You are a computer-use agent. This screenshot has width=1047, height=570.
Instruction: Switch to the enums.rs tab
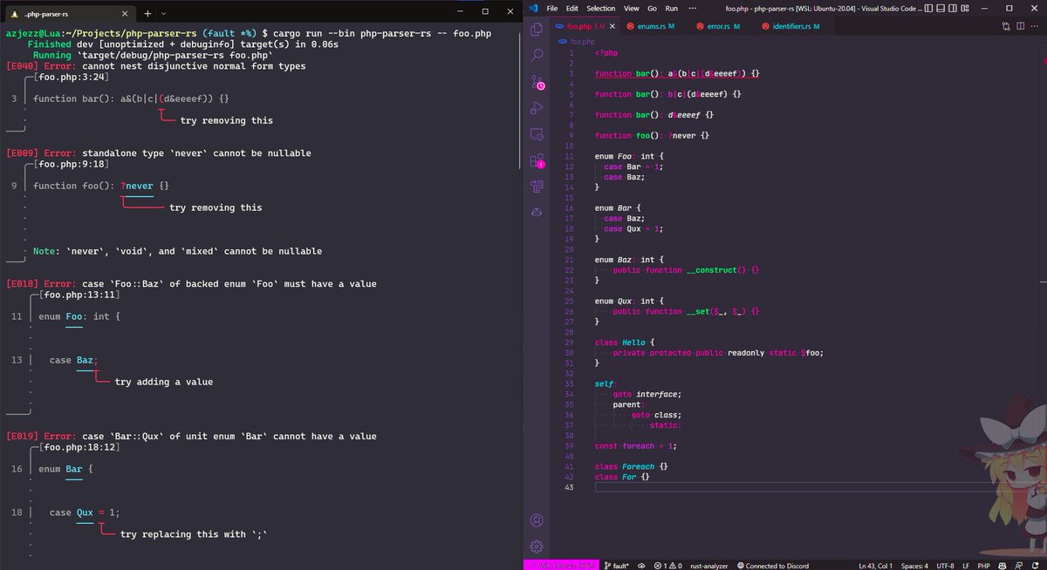653,27
